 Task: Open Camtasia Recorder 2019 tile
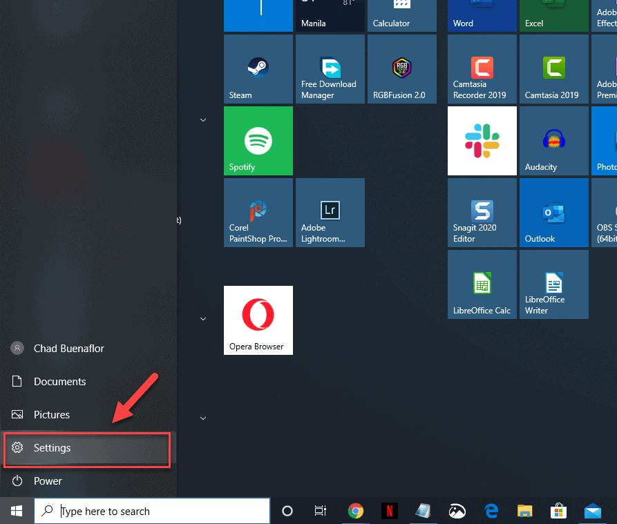tap(482, 69)
